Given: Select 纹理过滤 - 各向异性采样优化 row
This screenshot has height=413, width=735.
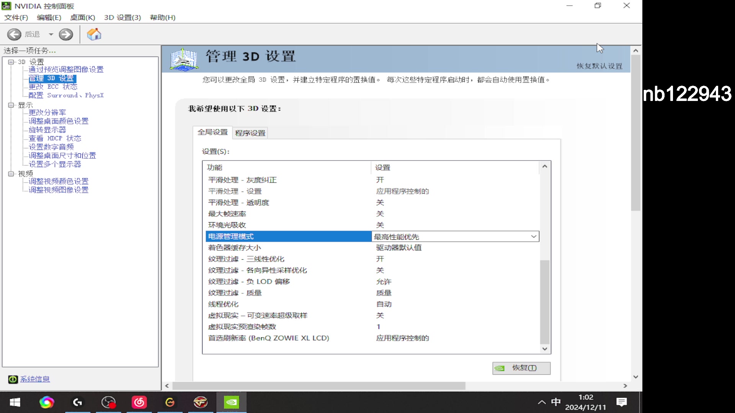Looking at the screenshot, I should (x=372, y=270).
